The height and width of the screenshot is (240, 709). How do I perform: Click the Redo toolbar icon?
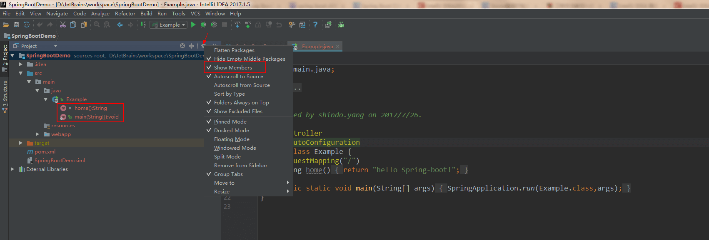click(50, 25)
